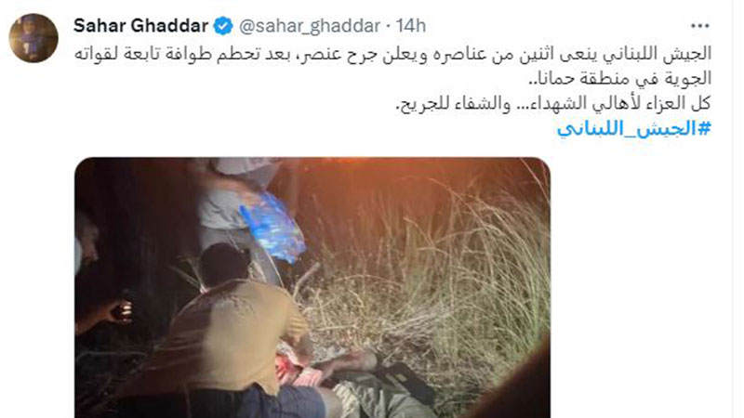Click the condolence line starting with كل العزاء

[x=553, y=103]
